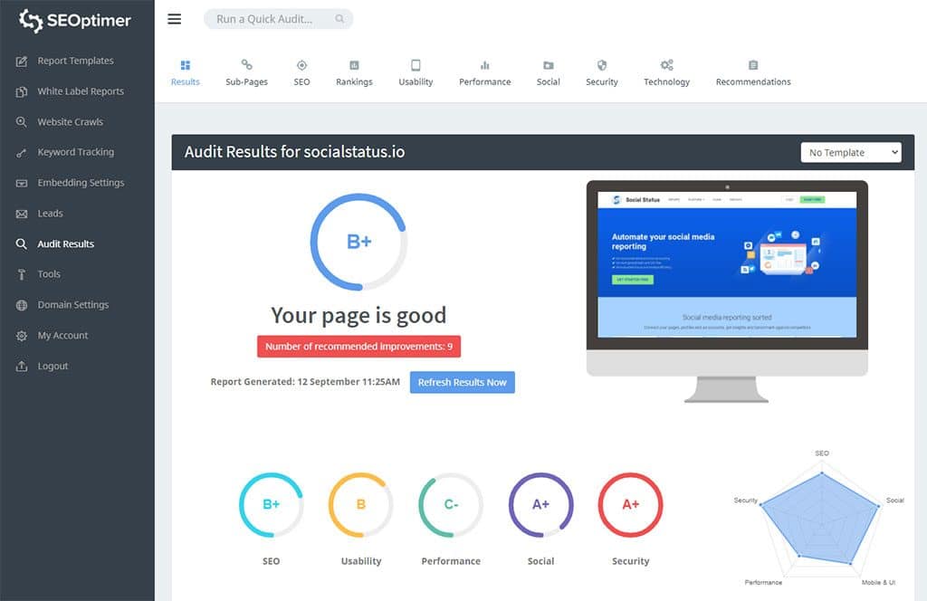Click the Usability label under the B circle
927x601 pixels.
(x=361, y=561)
